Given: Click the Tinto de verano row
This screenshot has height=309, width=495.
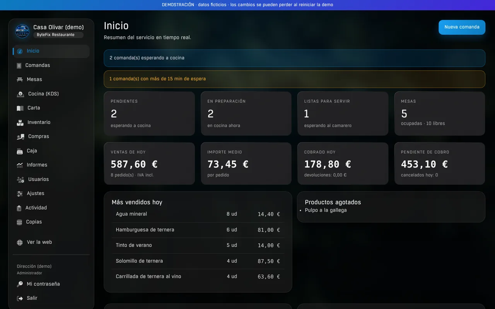Looking at the screenshot, I should tap(198, 246).
